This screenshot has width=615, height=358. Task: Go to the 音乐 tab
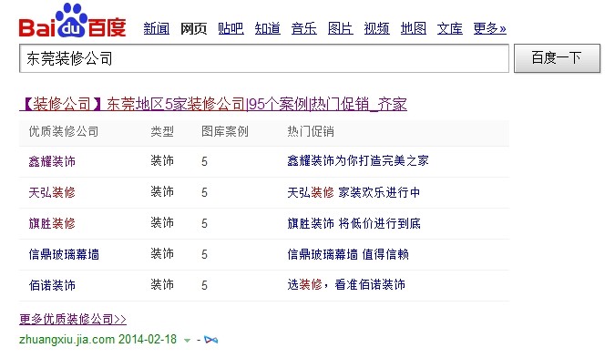pos(304,28)
